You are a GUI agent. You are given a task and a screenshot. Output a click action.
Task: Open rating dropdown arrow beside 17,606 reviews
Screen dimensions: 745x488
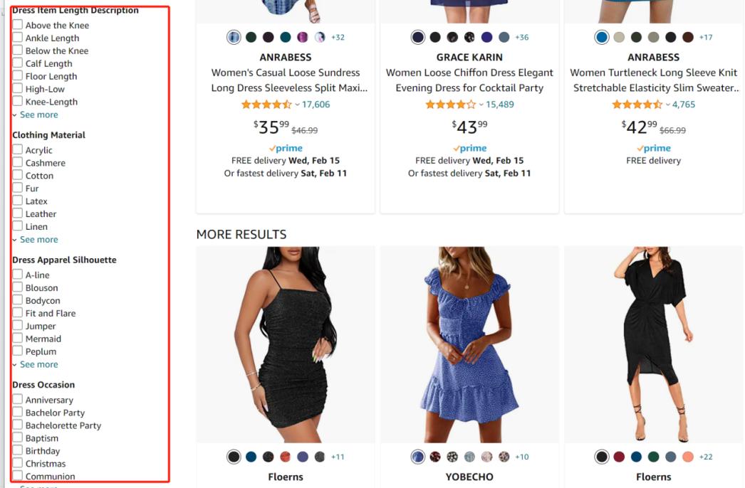coord(297,105)
